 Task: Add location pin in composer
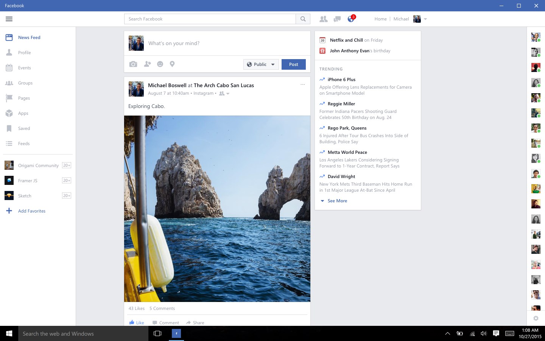(x=172, y=64)
